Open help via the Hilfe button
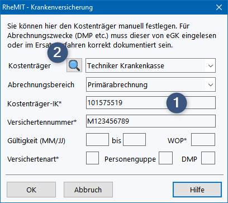228x203 pixels. click(x=197, y=190)
